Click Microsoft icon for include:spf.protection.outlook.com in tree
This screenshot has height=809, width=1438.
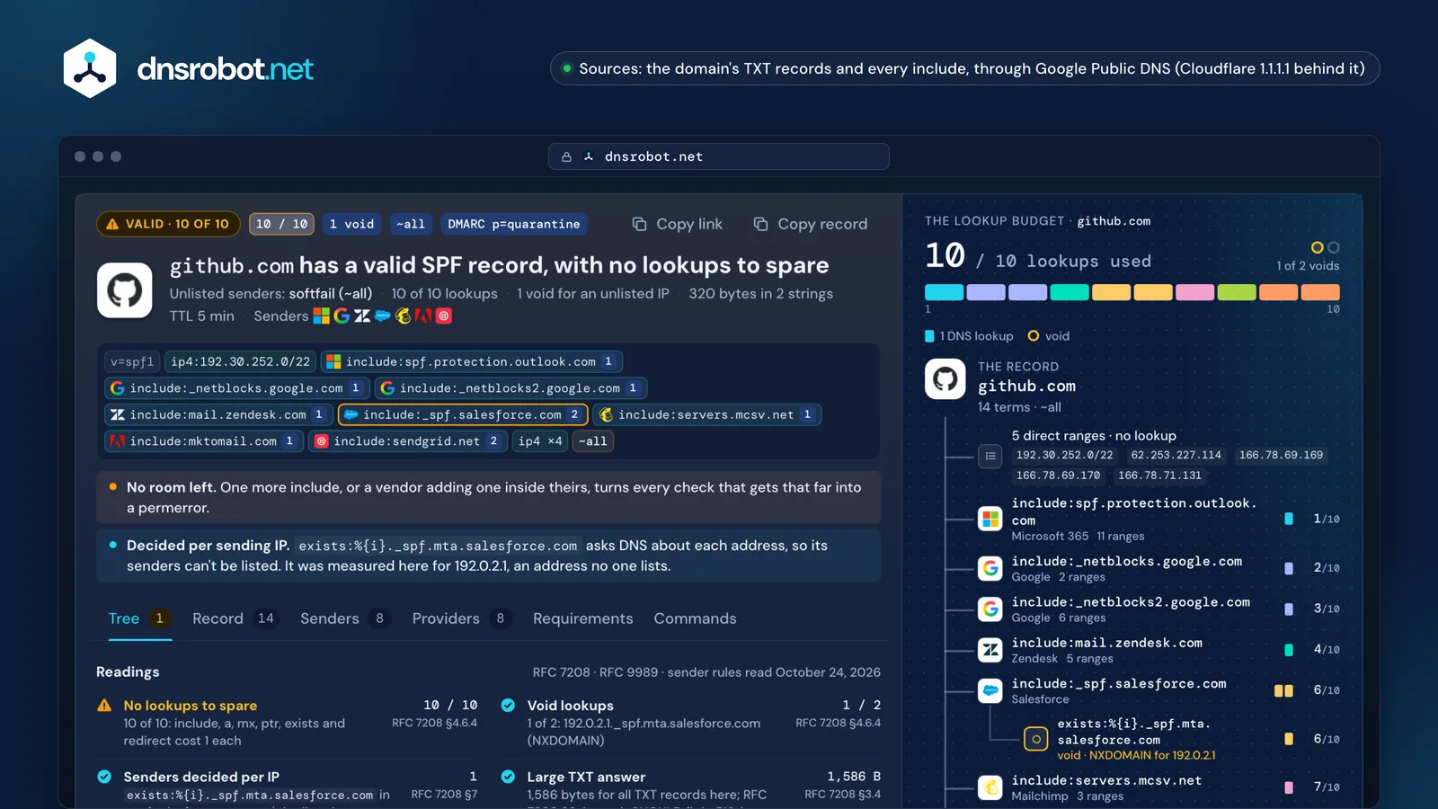(990, 519)
